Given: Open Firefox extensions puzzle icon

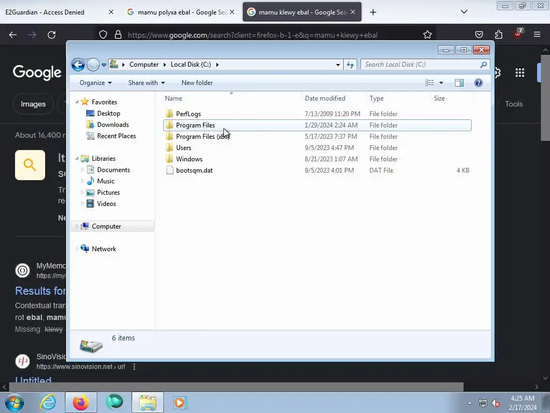Looking at the screenshot, I should coord(498,35).
